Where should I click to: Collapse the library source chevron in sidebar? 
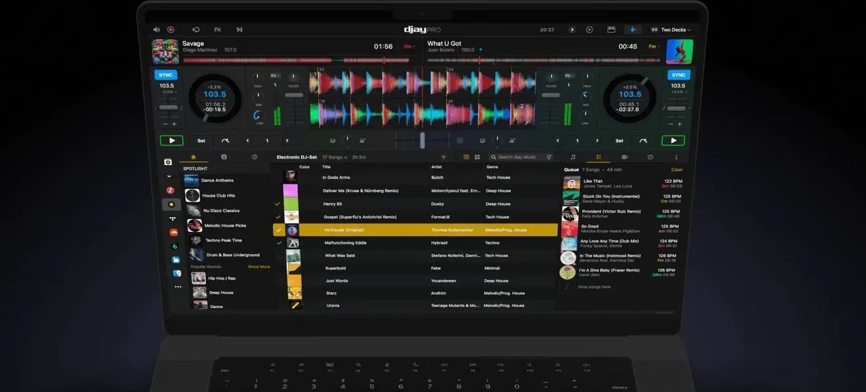169,176
